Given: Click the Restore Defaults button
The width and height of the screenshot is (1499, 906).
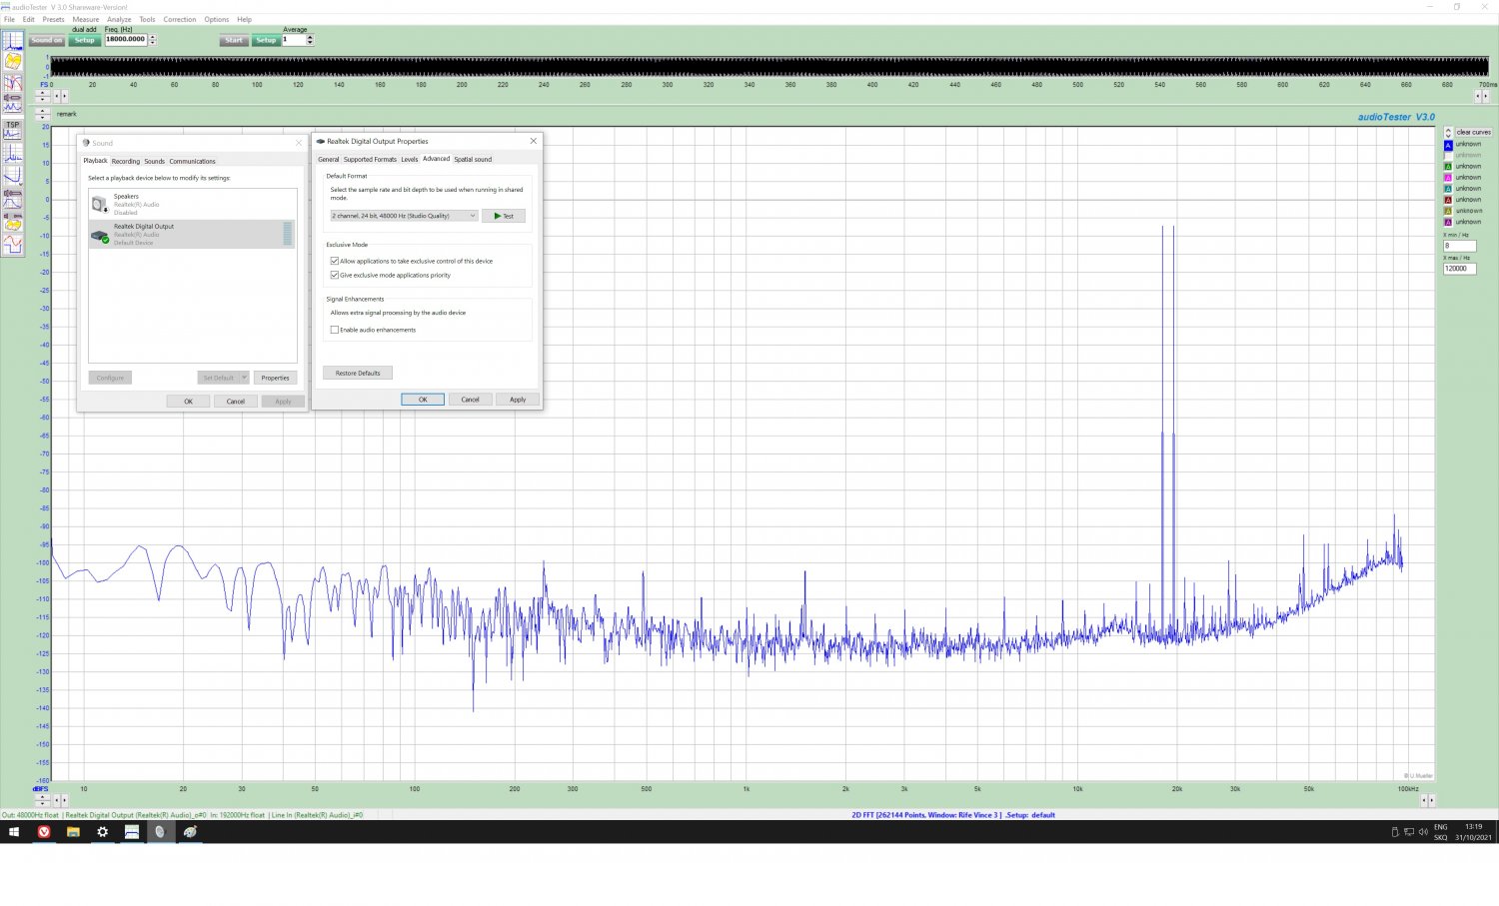Looking at the screenshot, I should point(358,373).
